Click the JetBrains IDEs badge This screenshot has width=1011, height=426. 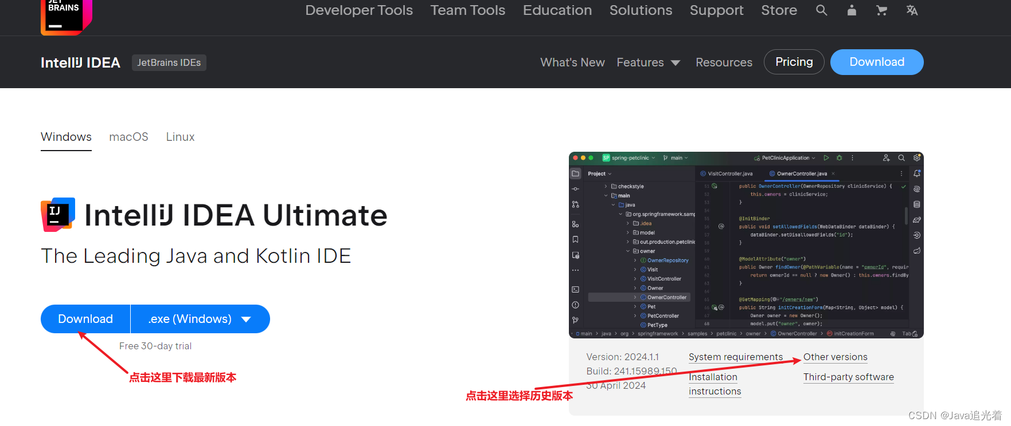(x=169, y=62)
